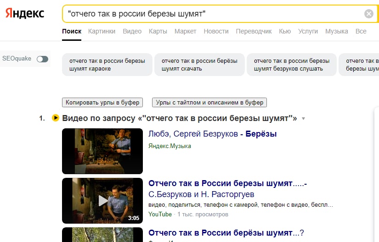This screenshot has height=242, width=379.
Task: Open the Кью tab
Action: (285, 31)
